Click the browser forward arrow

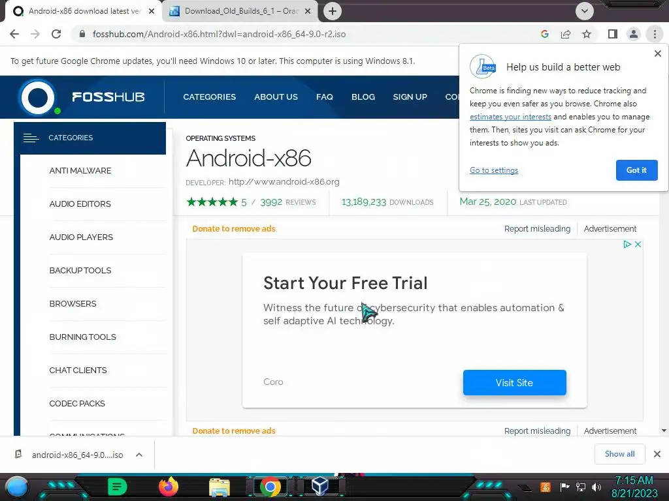click(35, 34)
